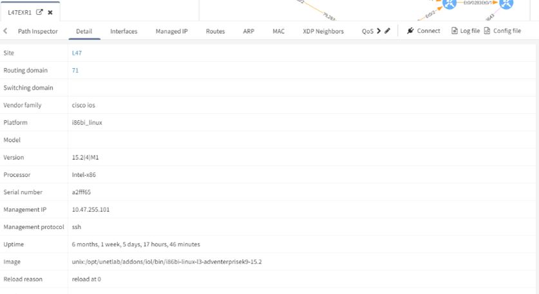Open the Interfaces tab
The width and height of the screenshot is (539, 294).
pyautogui.click(x=124, y=31)
